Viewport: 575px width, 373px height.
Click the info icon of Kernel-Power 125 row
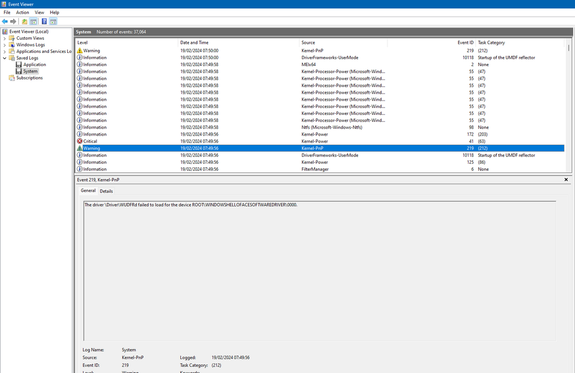coord(79,162)
